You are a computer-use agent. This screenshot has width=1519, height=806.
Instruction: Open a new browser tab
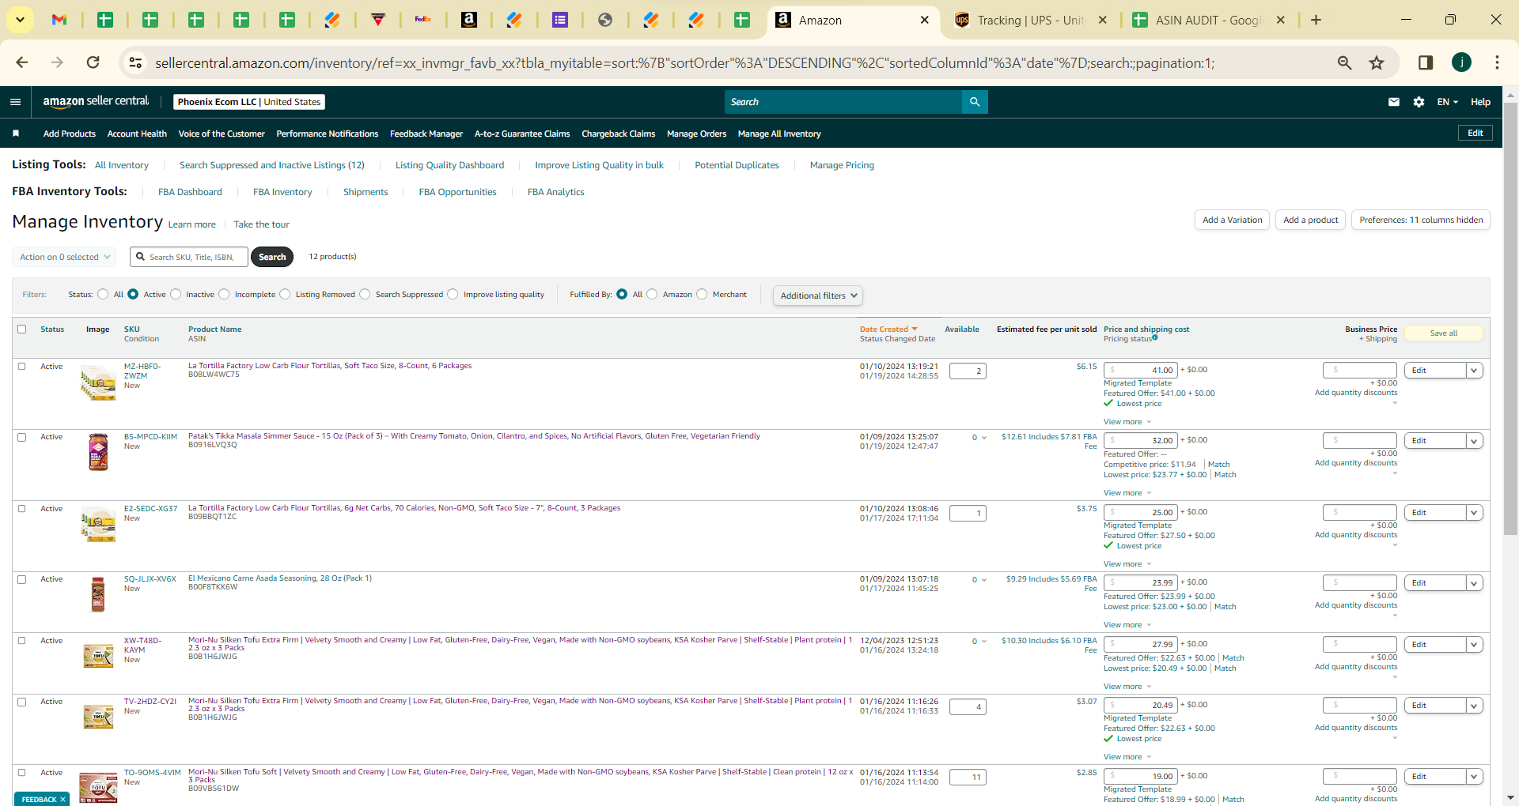[1316, 20]
